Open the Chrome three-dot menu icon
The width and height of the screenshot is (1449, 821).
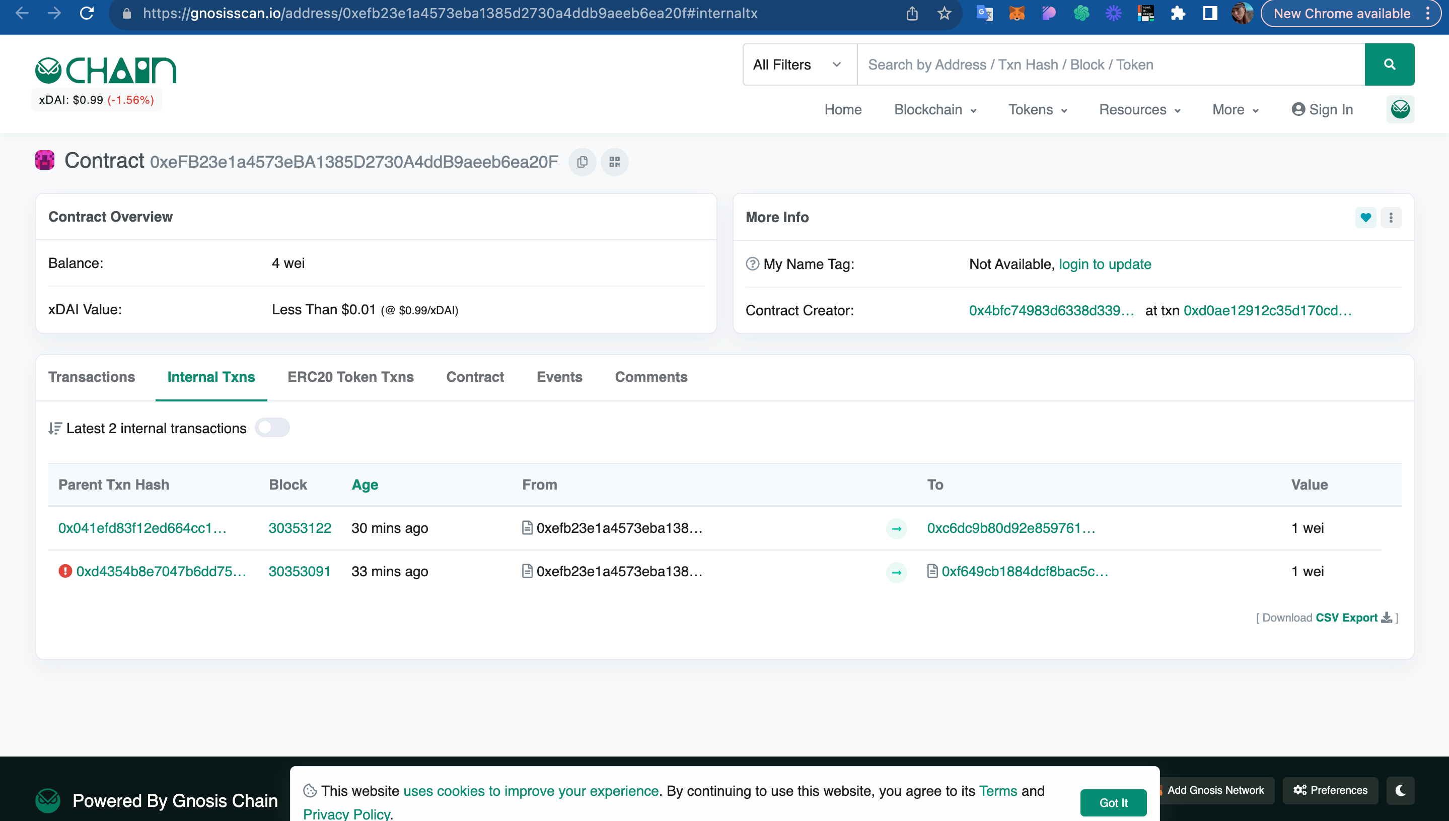[x=1427, y=13]
